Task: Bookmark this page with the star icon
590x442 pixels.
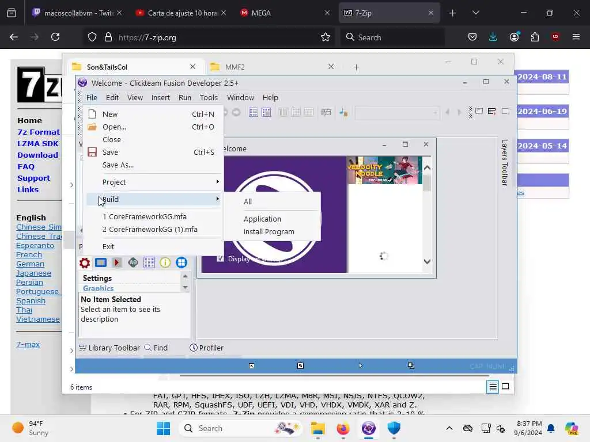Action: click(x=326, y=37)
